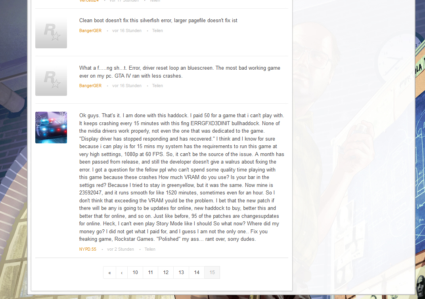
Task: Switch to comments page 14
Action: (197, 272)
